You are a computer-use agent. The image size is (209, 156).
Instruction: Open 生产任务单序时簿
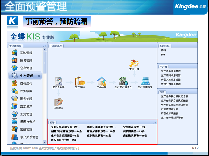(171, 71)
